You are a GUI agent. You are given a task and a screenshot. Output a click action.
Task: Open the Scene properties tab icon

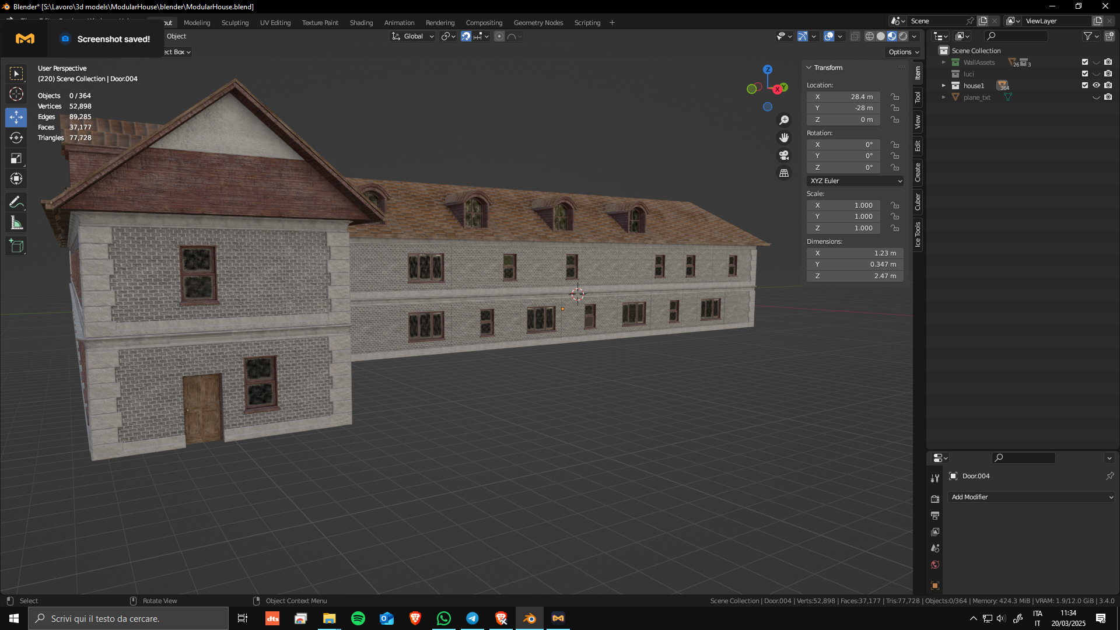[x=935, y=548]
